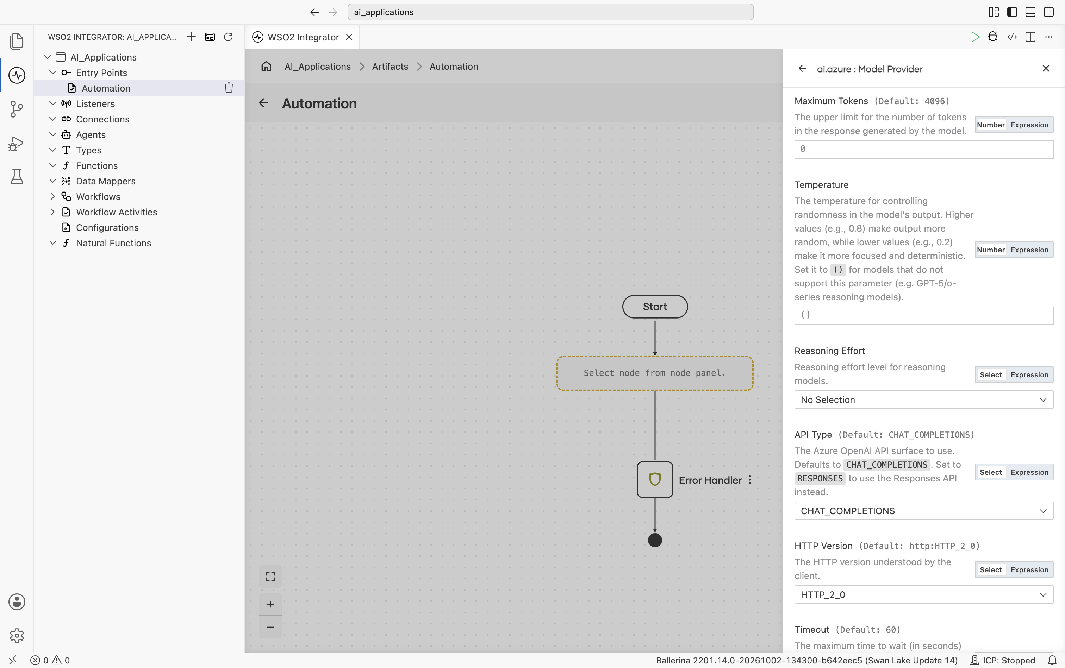Click ICP: Stopped in the status bar
The width and height of the screenshot is (1065, 668).
[x=1002, y=660]
